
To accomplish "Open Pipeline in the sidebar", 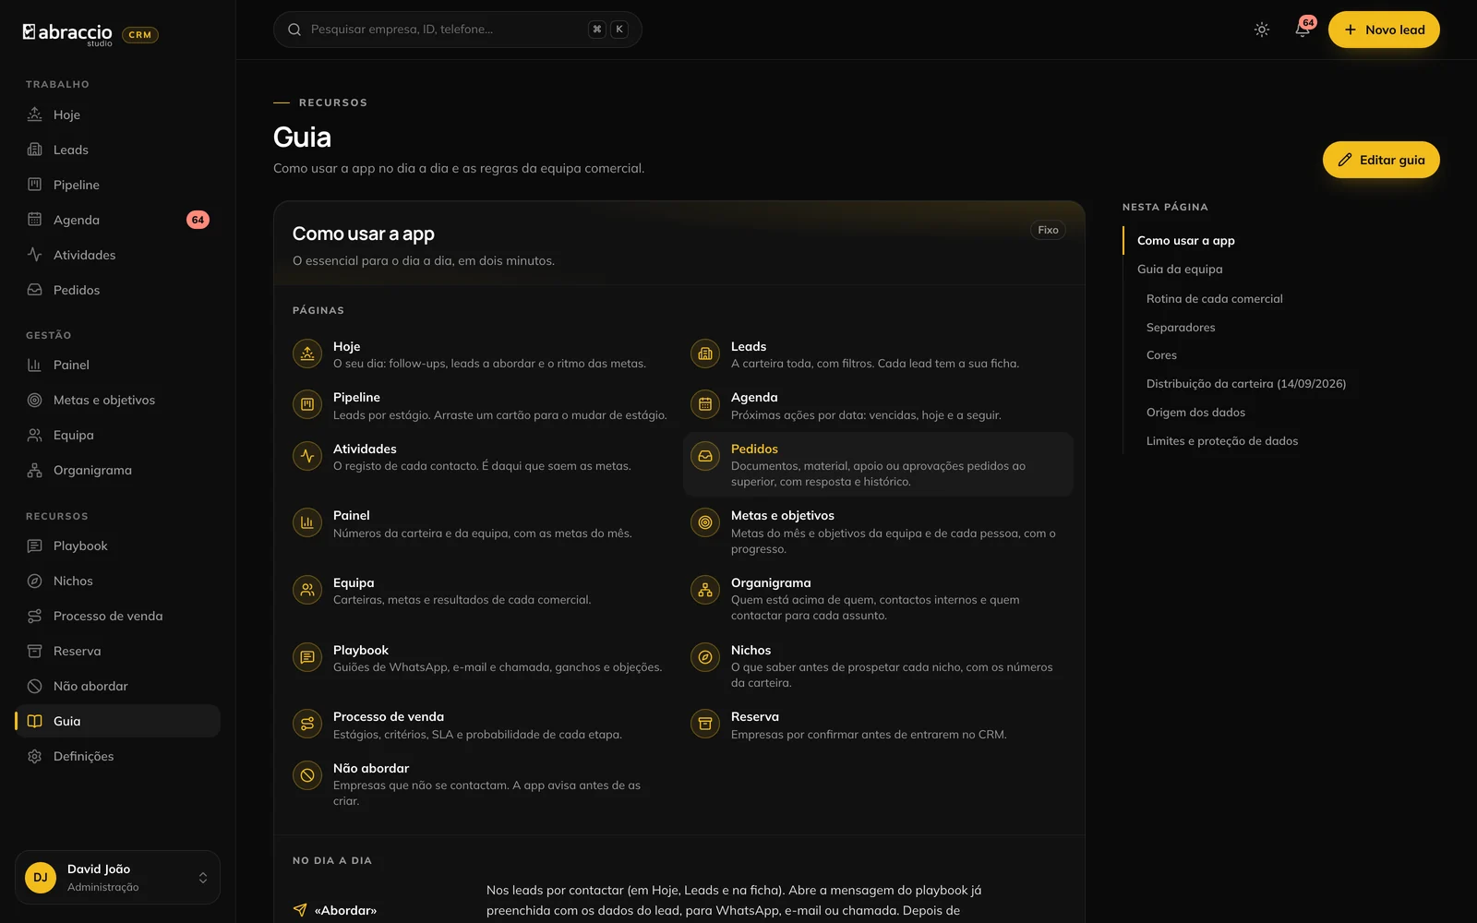I will point(117,185).
